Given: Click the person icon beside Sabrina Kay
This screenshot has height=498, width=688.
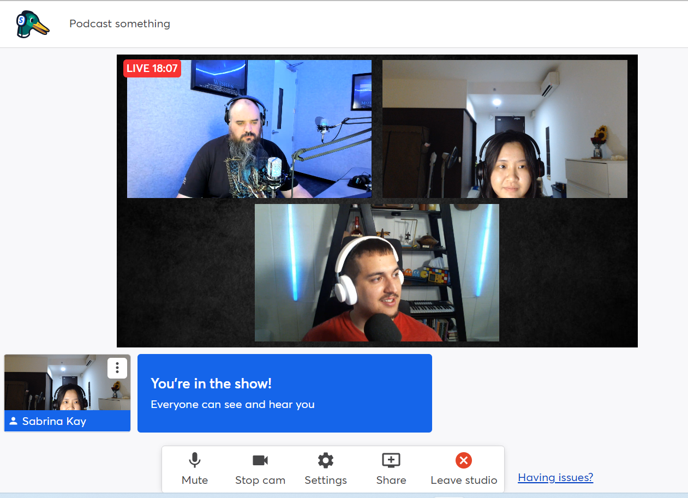Looking at the screenshot, I should pos(14,421).
